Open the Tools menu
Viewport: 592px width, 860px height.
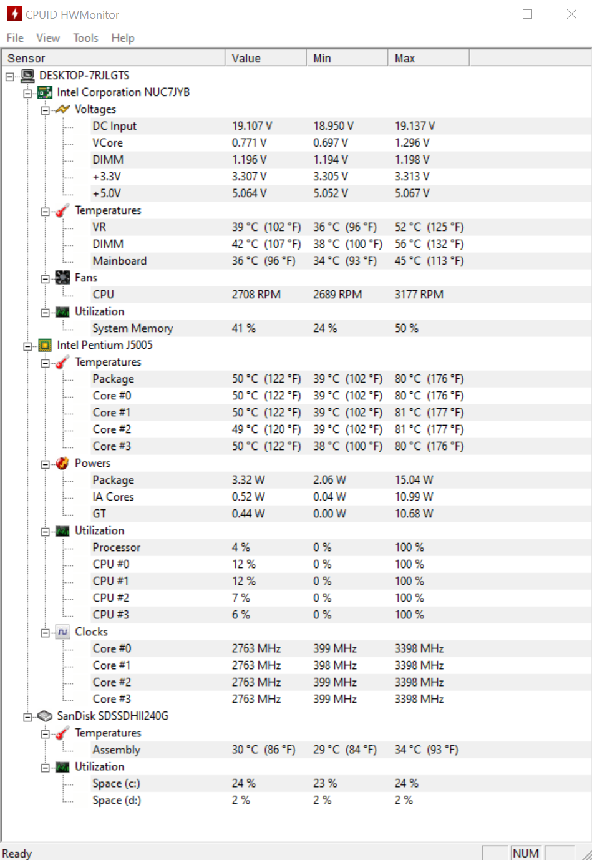tap(85, 38)
